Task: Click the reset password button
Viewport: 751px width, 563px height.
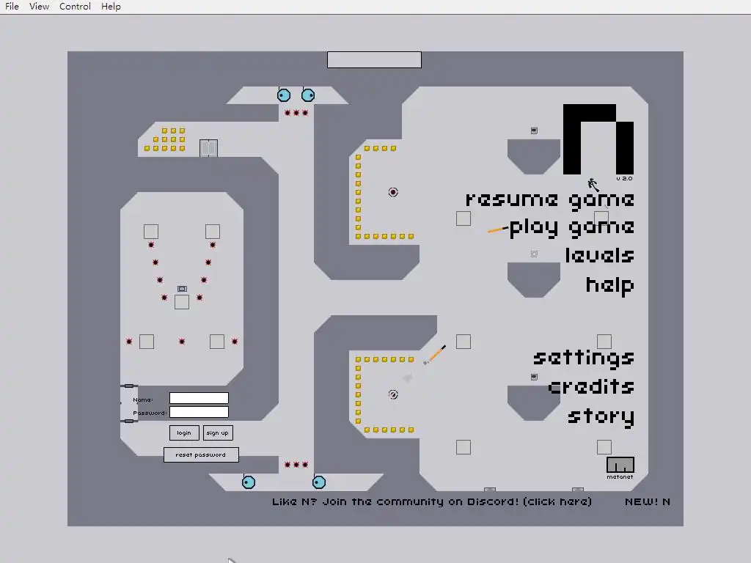Action: coord(201,455)
